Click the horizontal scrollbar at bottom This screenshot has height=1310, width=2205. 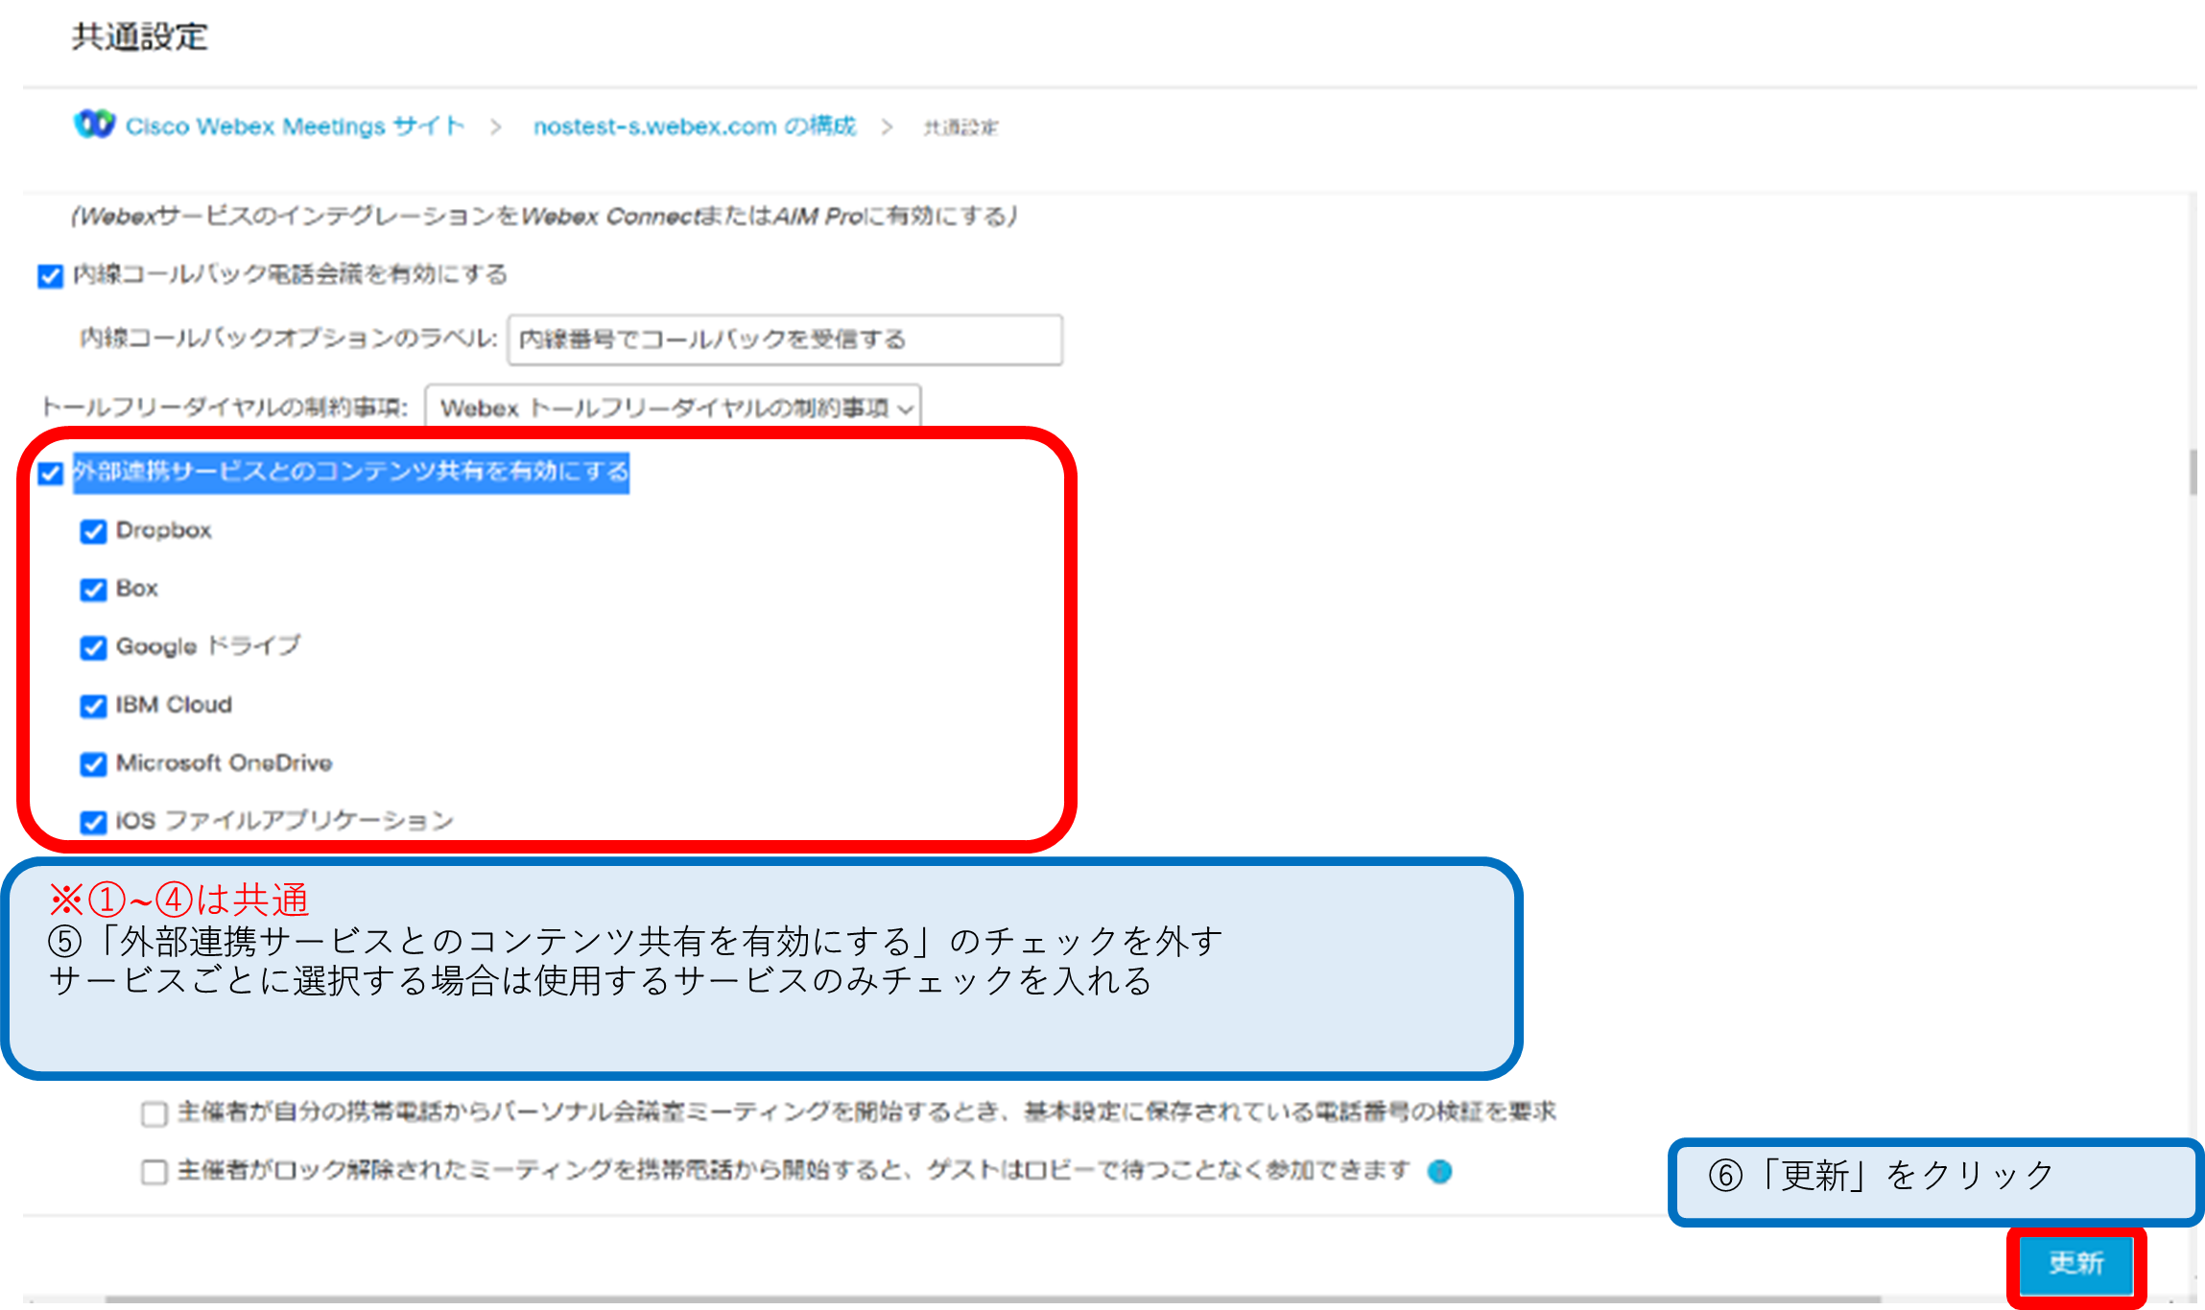[x=993, y=1299]
